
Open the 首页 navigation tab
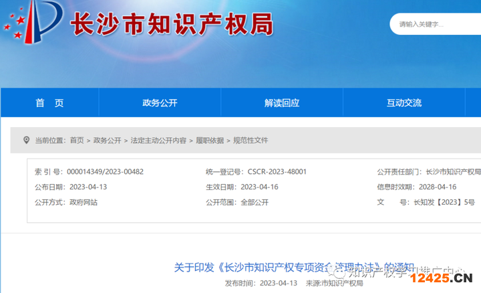pos(49,103)
